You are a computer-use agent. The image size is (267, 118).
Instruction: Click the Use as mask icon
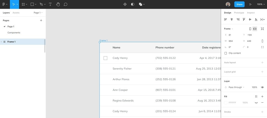click(x=133, y=4)
